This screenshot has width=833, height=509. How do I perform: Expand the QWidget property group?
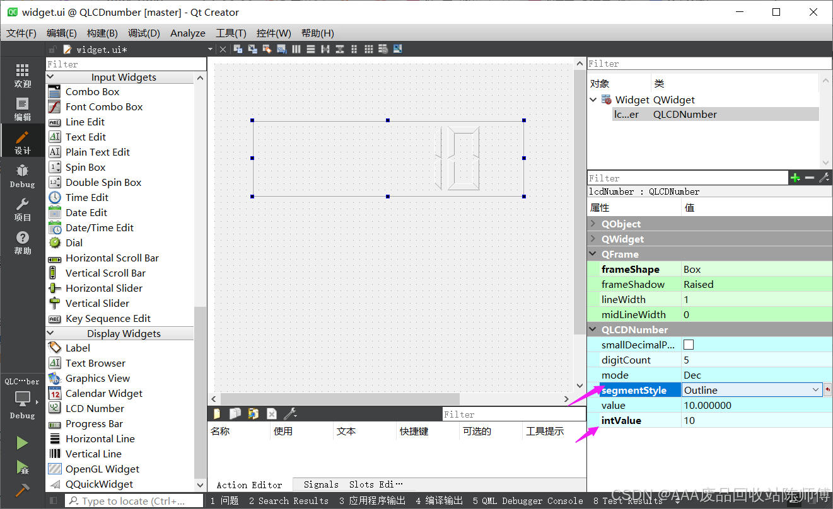[x=593, y=239]
